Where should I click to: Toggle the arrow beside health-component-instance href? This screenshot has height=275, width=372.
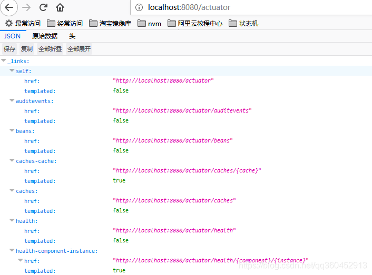click(x=21, y=260)
